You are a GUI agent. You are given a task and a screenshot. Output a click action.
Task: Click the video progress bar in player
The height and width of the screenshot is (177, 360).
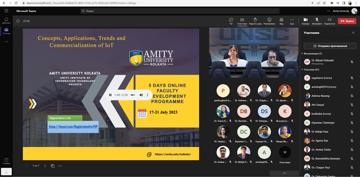point(132,95)
